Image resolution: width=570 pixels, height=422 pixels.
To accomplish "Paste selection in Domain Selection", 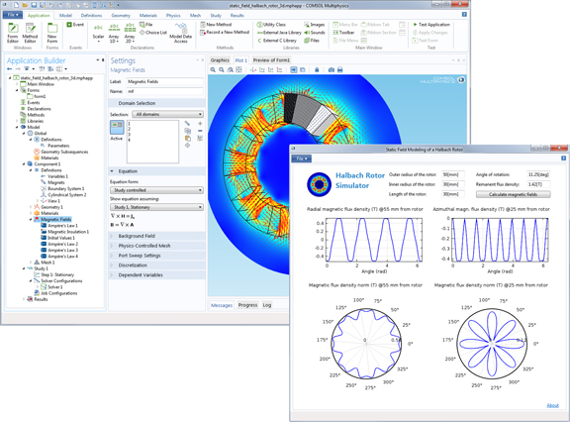I will click(x=188, y=139).
